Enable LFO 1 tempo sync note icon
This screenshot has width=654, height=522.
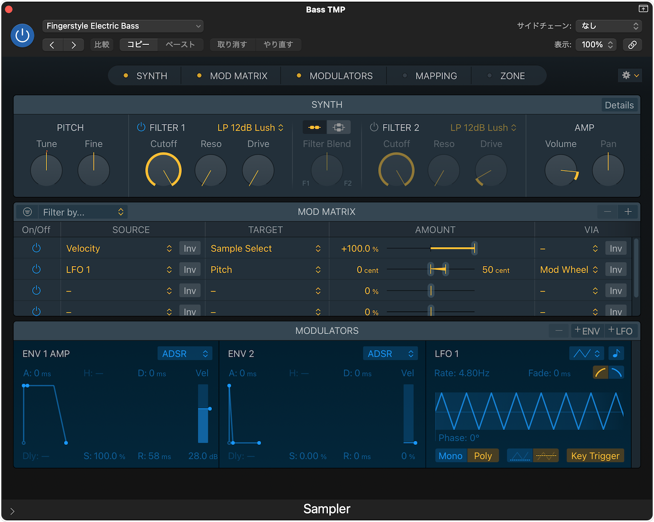click(x=616, y=353)
